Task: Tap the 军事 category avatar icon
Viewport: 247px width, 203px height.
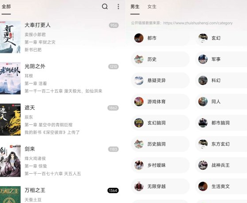Action: pyautogui.click(x=203, y=59)
